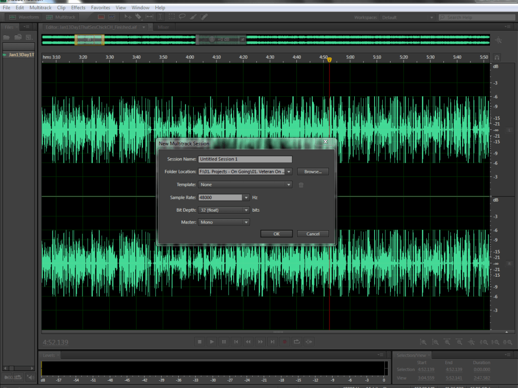
Task: Toggle left channel L enable button
Action: [x=509, y=130]
